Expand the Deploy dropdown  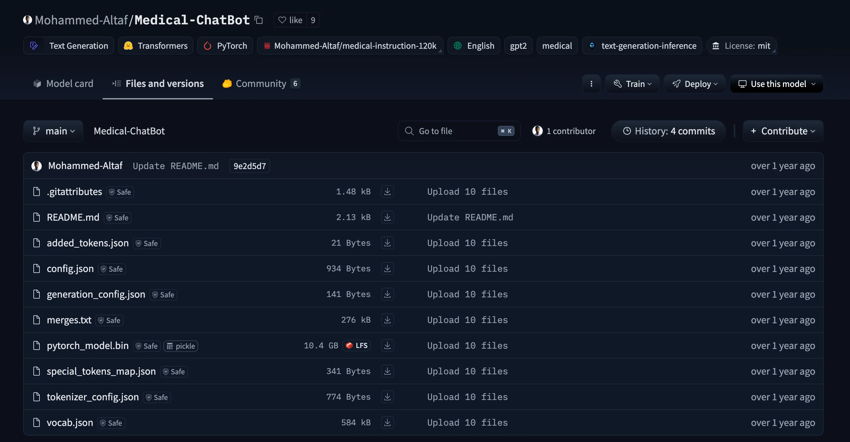694,84
